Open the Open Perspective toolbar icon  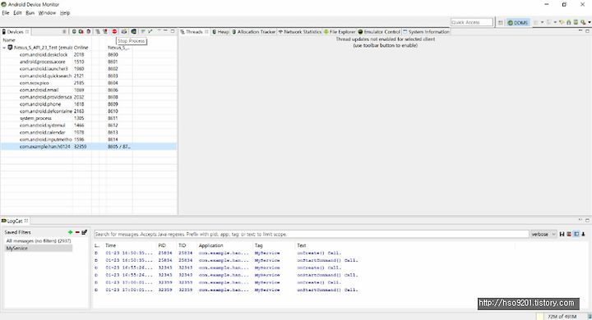(500, 23)
